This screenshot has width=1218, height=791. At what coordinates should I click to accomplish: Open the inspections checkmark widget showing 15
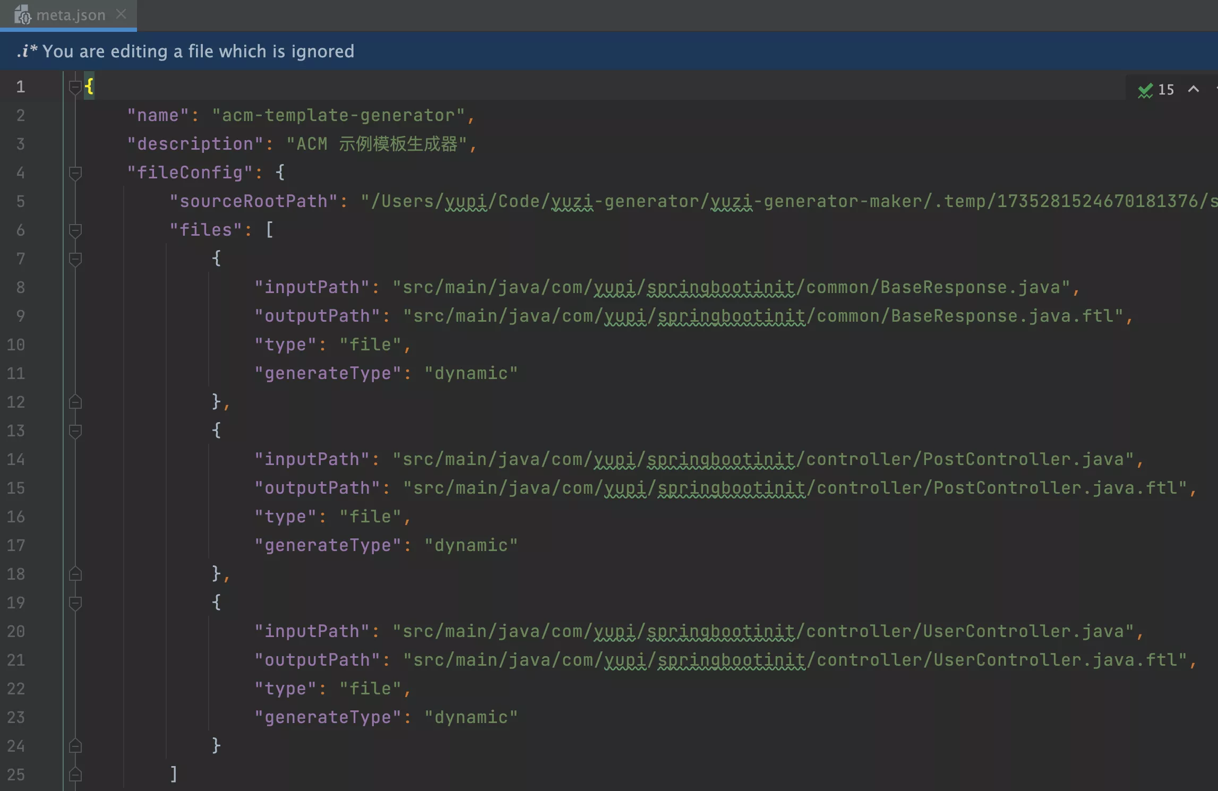point(1156,90)
